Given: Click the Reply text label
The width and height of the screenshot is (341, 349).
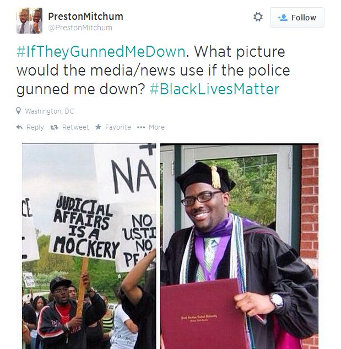Looking at the screenshot, I should pos(35,127).
